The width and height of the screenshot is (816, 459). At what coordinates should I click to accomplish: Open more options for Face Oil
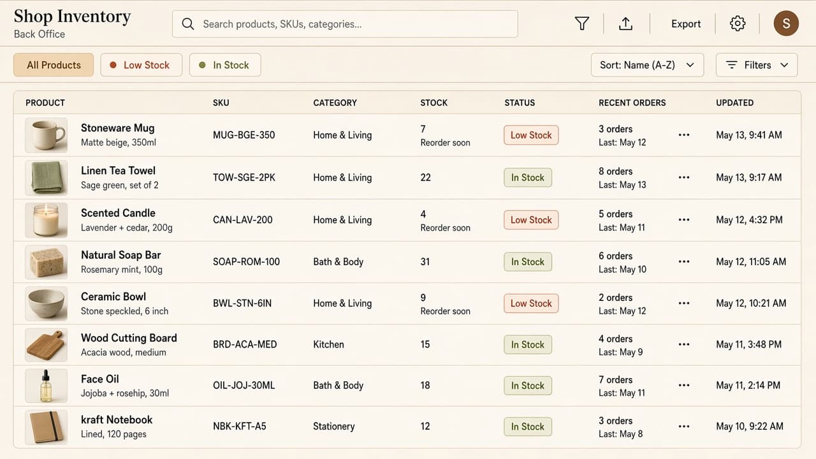tap(684, 385)
